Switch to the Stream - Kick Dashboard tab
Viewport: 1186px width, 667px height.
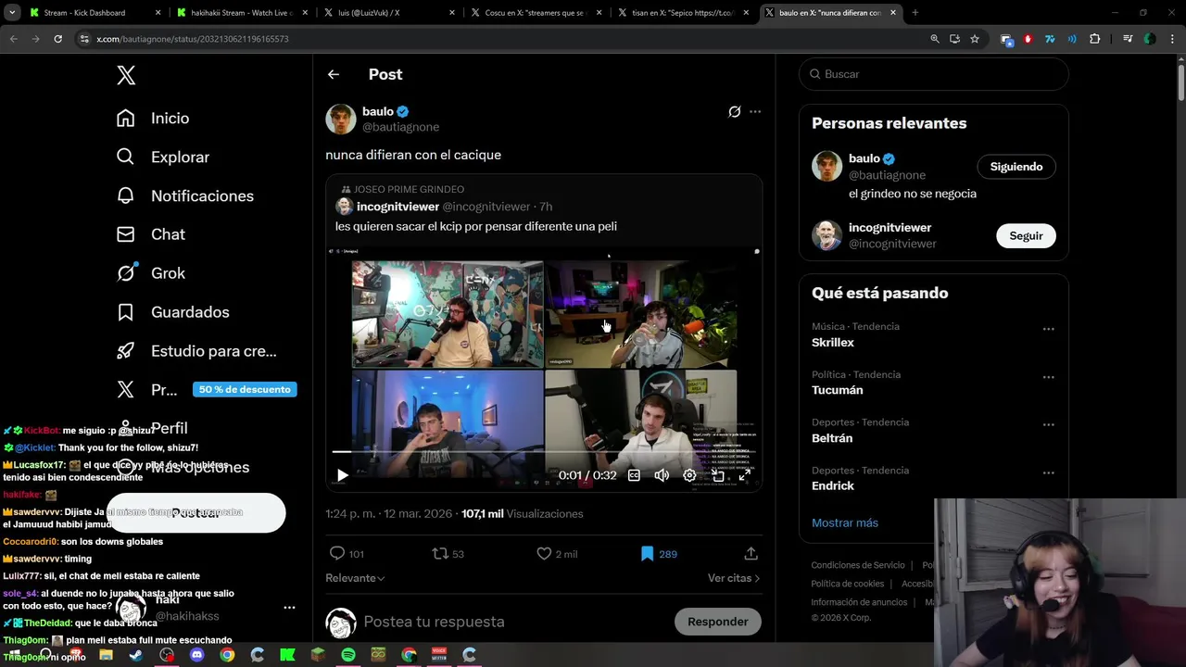point(94,13)
